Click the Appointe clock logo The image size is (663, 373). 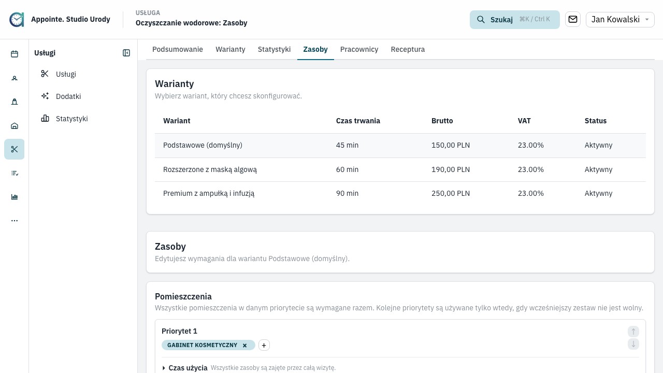click(17, 20)
